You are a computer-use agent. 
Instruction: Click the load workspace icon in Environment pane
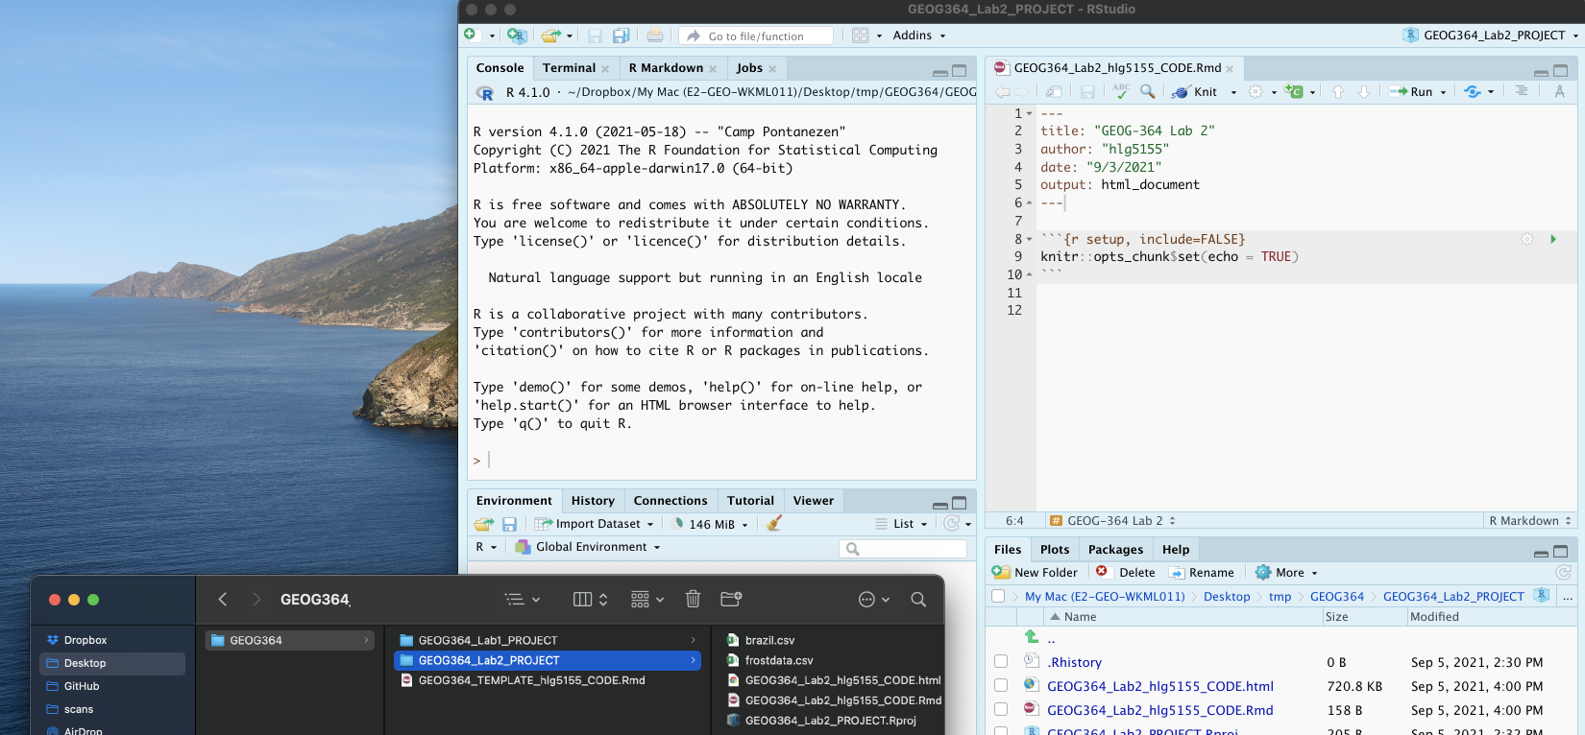(484, 524)
